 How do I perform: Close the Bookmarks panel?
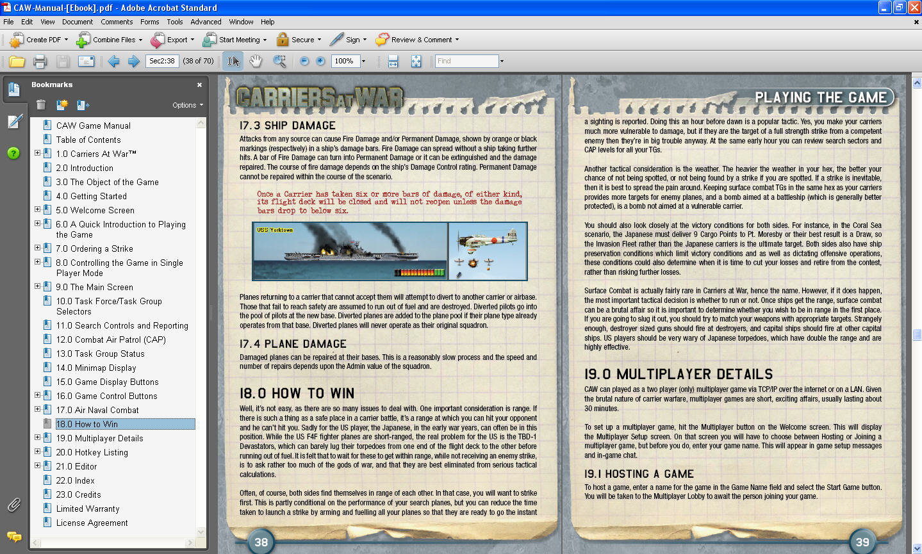click(199, 85)
